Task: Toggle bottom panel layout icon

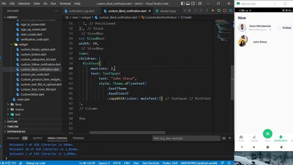Action: coord(188,3)
